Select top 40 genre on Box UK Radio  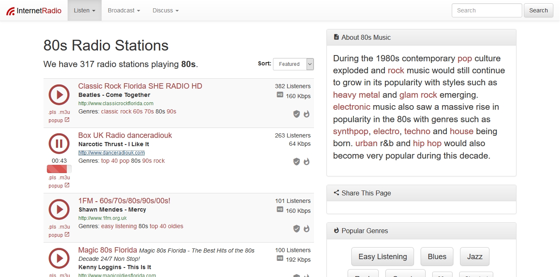point(110,161)
